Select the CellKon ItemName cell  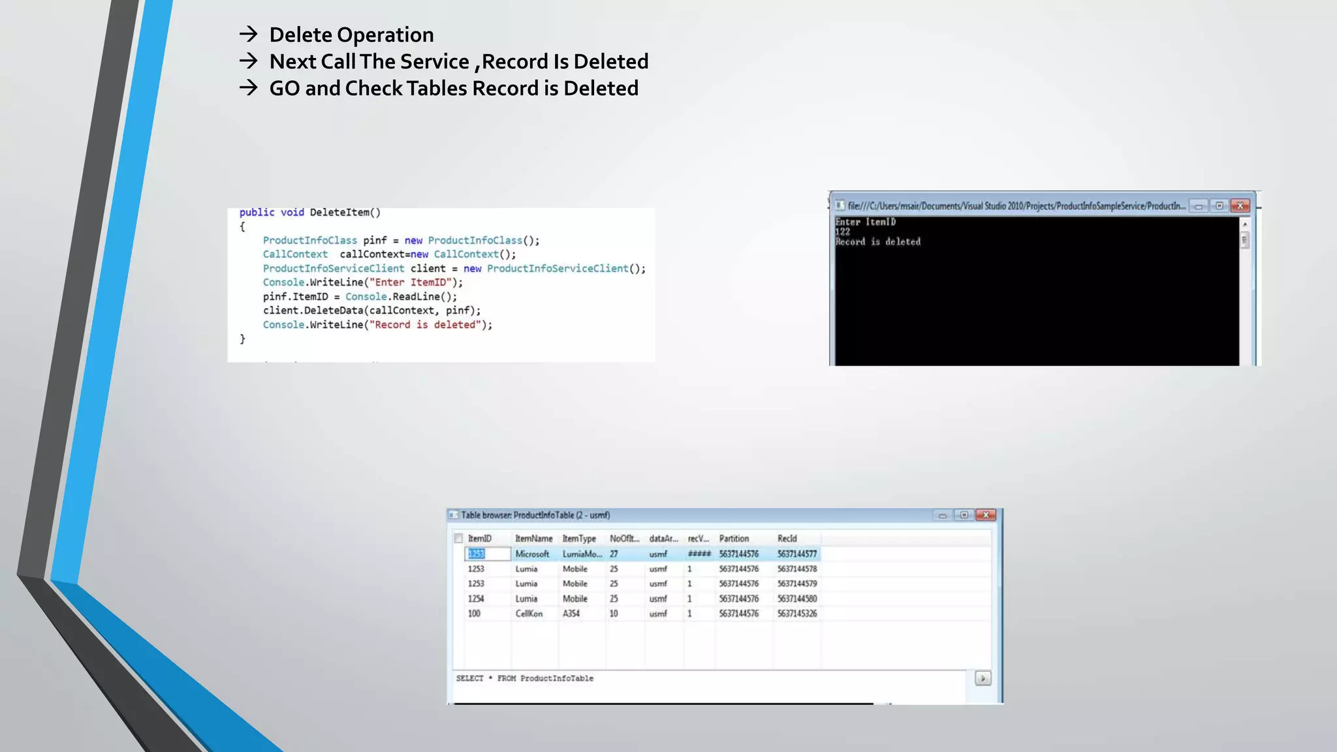coord(529,614)
